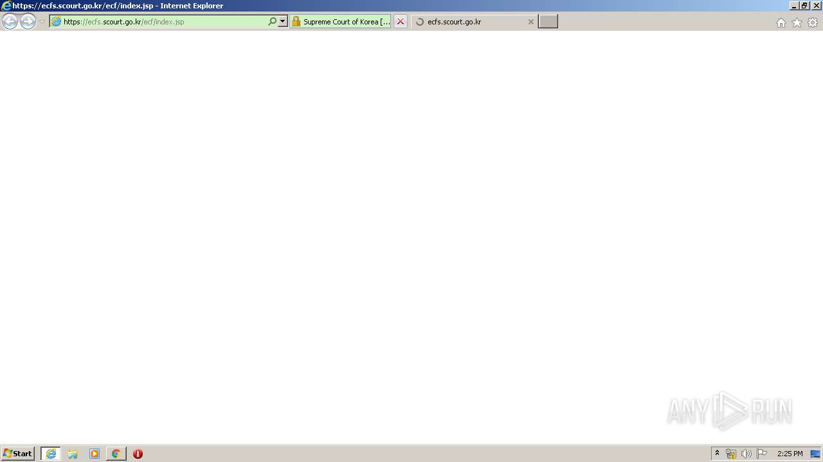The width and height of the screenshot is (823, 462).
Task: Show hidden system tray icons
Action: (717, 453)
